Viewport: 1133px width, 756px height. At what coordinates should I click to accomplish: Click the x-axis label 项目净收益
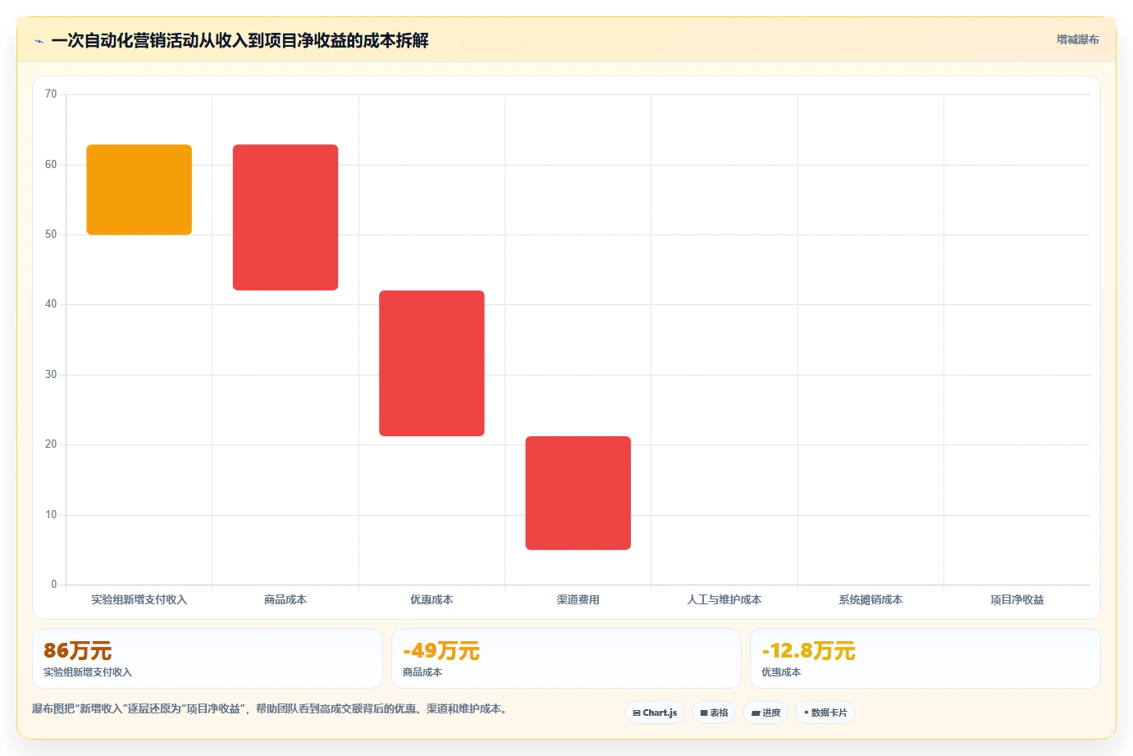(1017, 599)
